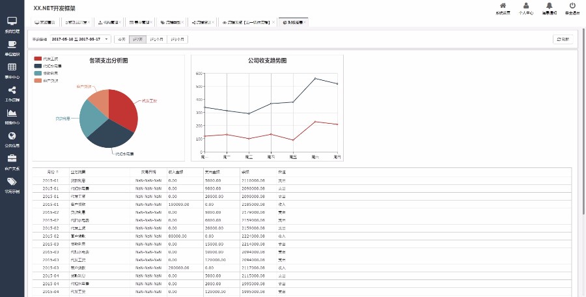Open the globe 公共信息 sidebar item
This screenshot has width=586, height=297.
click(12, 139)
